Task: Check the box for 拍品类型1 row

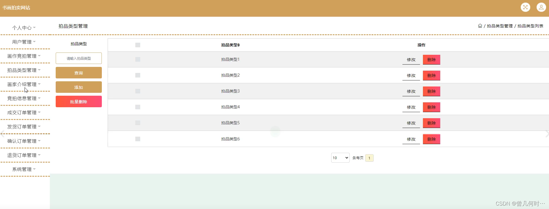Action: coord(138,59)
